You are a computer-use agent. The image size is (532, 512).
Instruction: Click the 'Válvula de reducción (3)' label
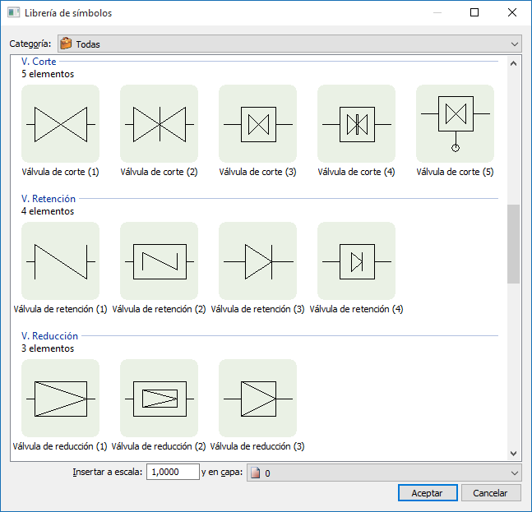click(x=257, y=446)
